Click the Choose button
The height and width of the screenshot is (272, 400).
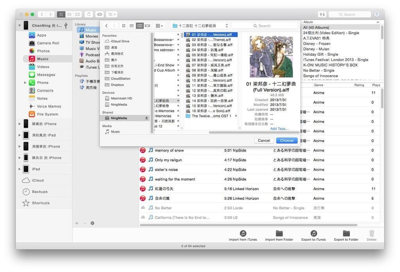287,141
